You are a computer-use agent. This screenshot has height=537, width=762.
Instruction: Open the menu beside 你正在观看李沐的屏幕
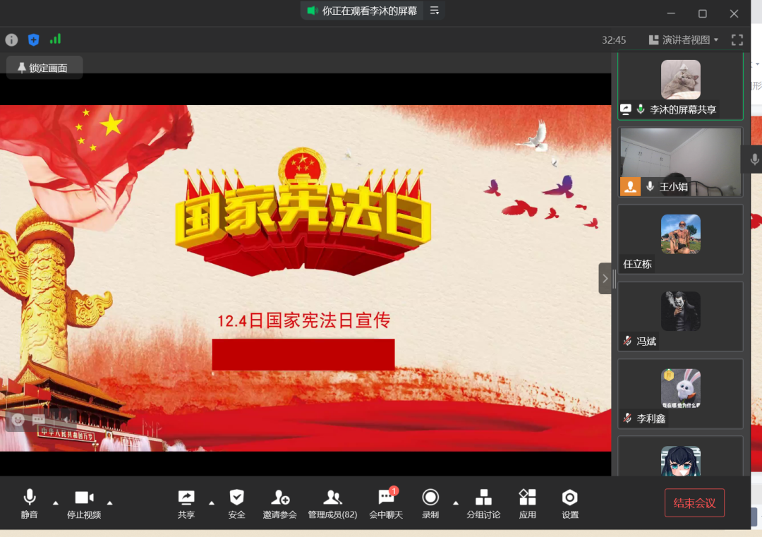click(433, 11)
